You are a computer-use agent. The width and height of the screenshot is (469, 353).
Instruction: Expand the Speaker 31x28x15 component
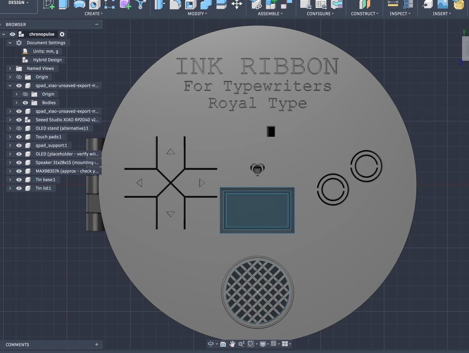[10, 162]
